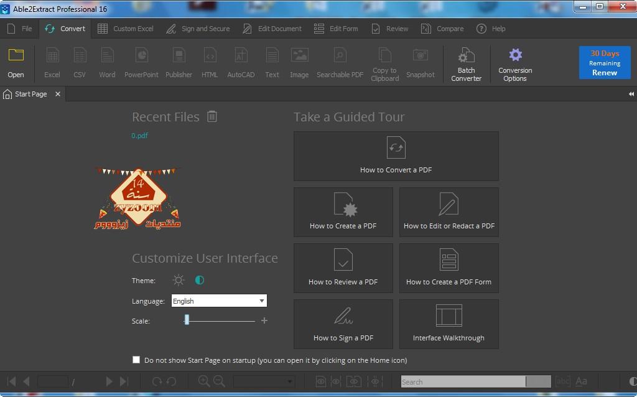
Task: Select the HTML conversion tool
Action: 210,63
